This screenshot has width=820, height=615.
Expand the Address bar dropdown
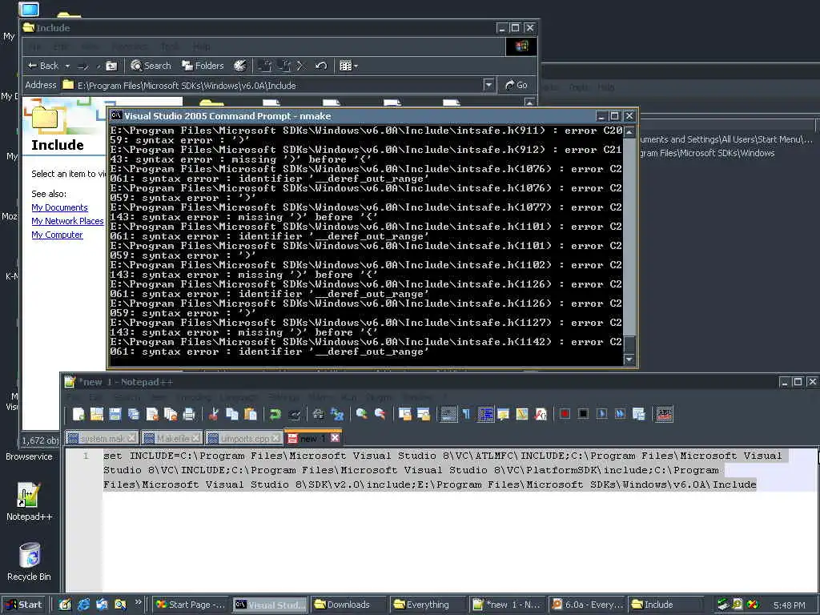tap(488, 85)
